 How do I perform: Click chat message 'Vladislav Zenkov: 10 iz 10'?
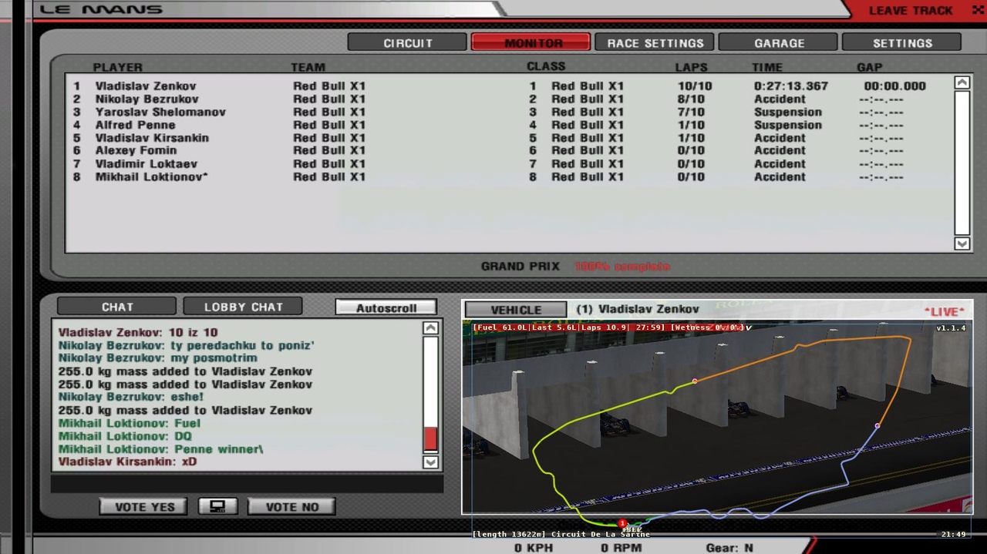click(138, 332)
